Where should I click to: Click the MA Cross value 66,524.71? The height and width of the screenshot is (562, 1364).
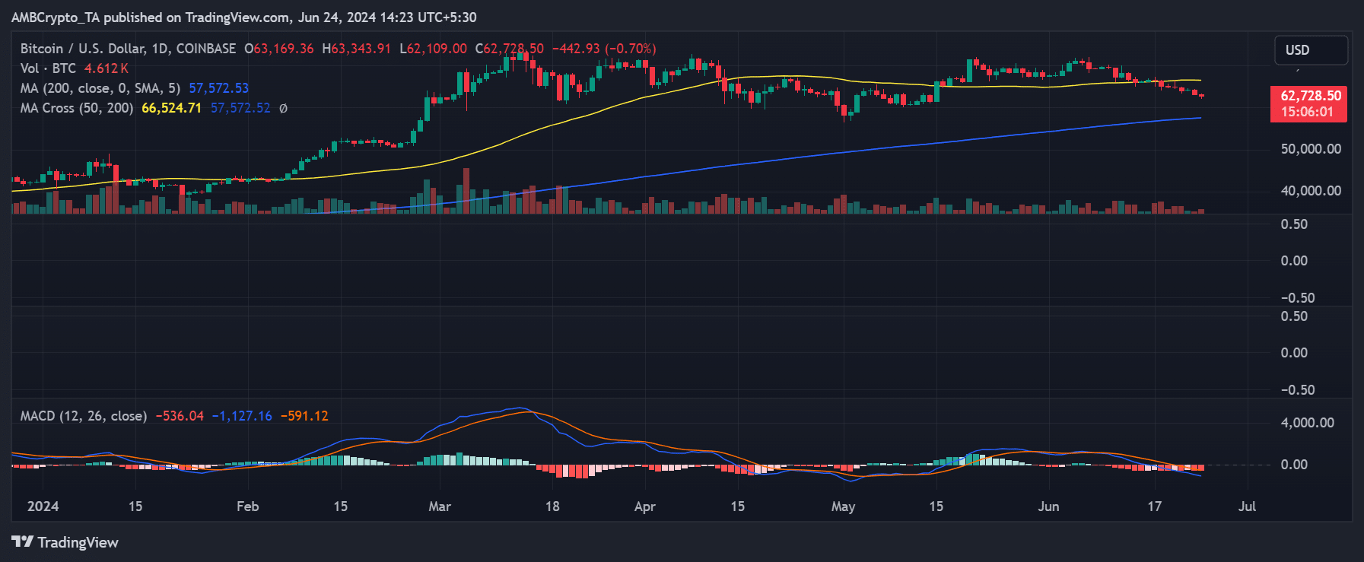coord(171,108)
